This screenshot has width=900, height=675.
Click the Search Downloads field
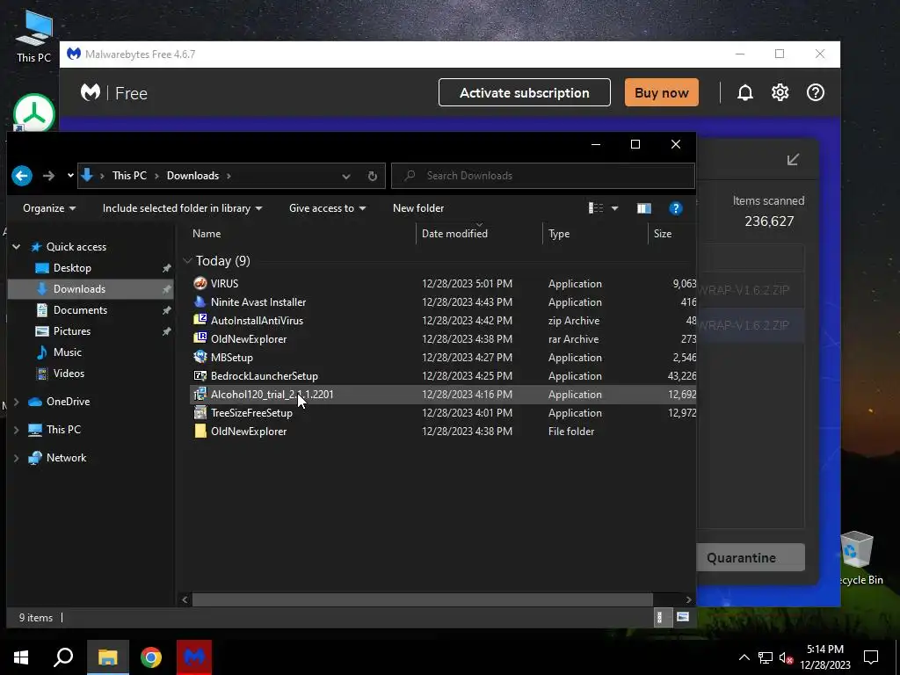click(x=543, y=176)
